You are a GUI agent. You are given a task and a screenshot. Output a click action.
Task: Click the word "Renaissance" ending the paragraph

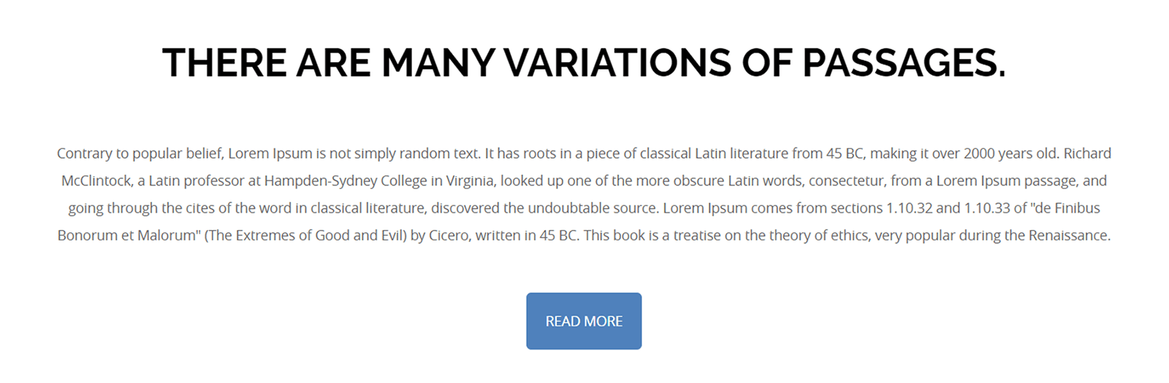[x=1069, y=235]
